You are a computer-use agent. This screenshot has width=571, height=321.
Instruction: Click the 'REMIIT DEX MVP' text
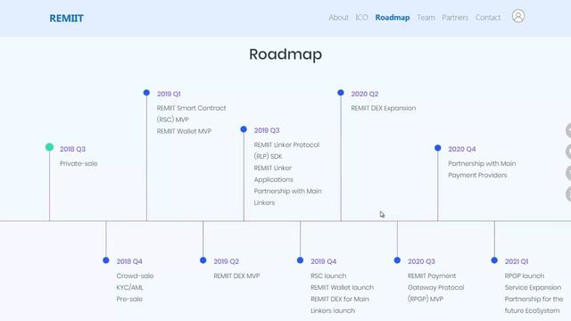pyautogui.click(x=236, y=276)
